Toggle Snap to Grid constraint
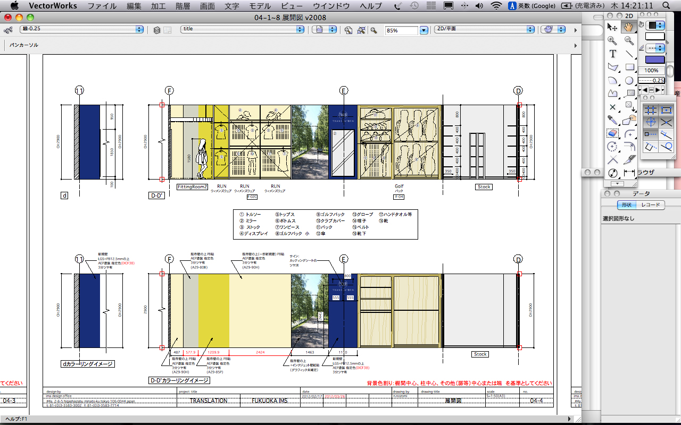681x425 pixels. click(x=650, y=110)
